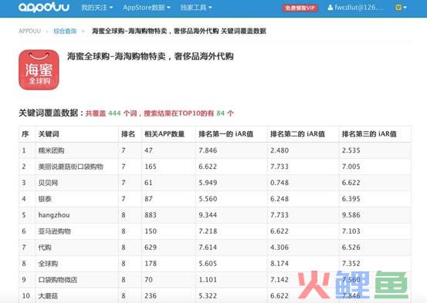Screen dimensions: 427x303
Task: Click the 2.480 iAR value in 糯米团购 row
Action: (280, 150)
